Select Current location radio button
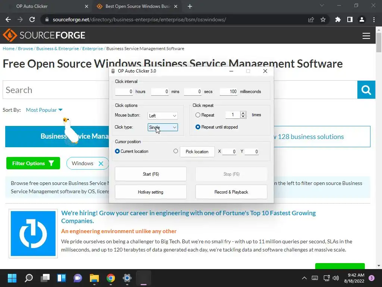The width and height of the screenshot is (382, 287). pyautogui.click(x=117, y=151)
